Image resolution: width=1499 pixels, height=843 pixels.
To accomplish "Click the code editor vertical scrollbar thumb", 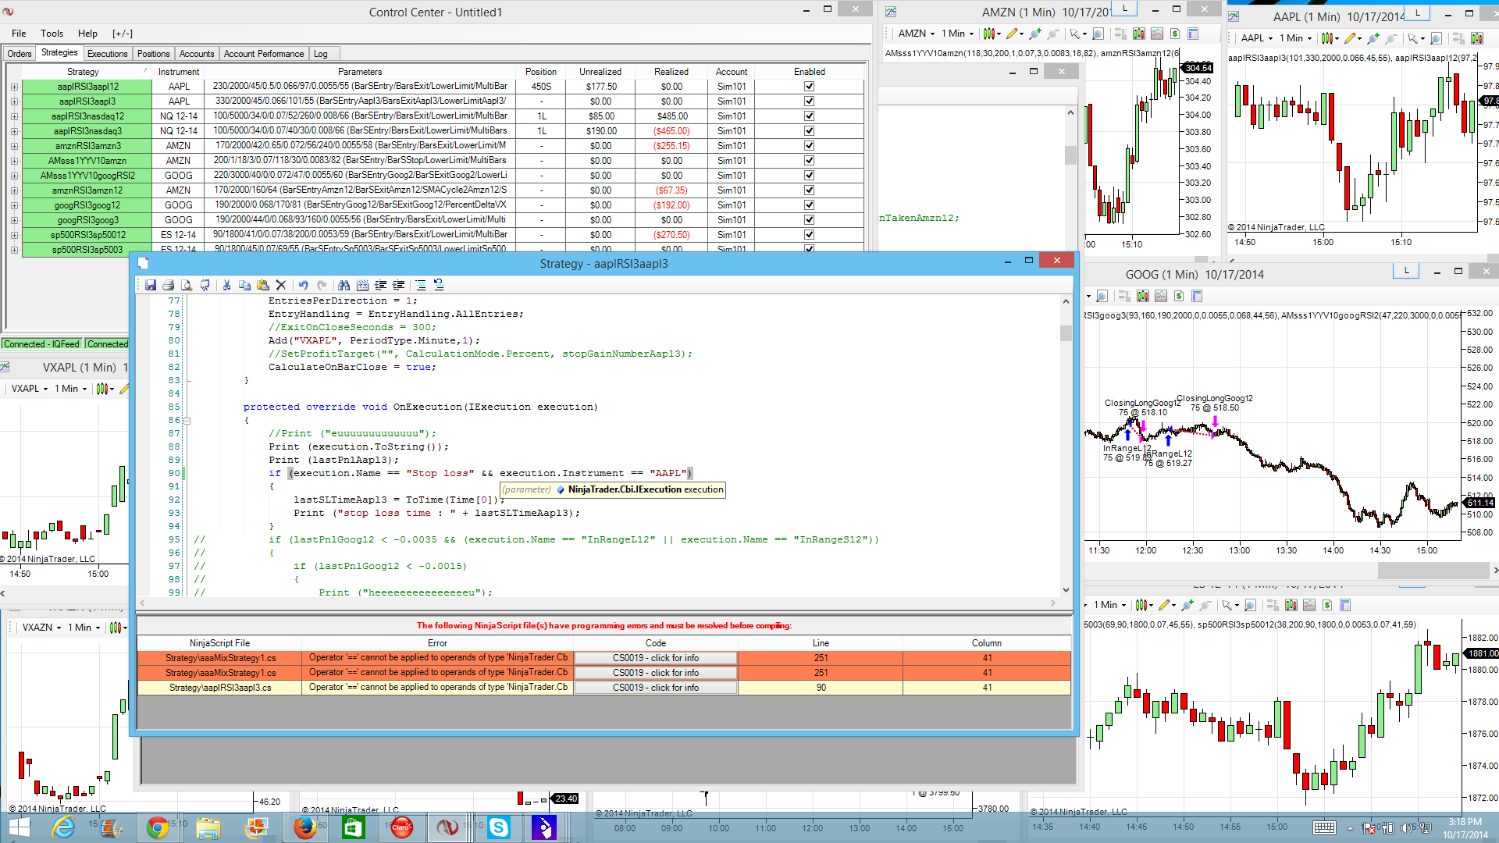I will [1066, 333].
